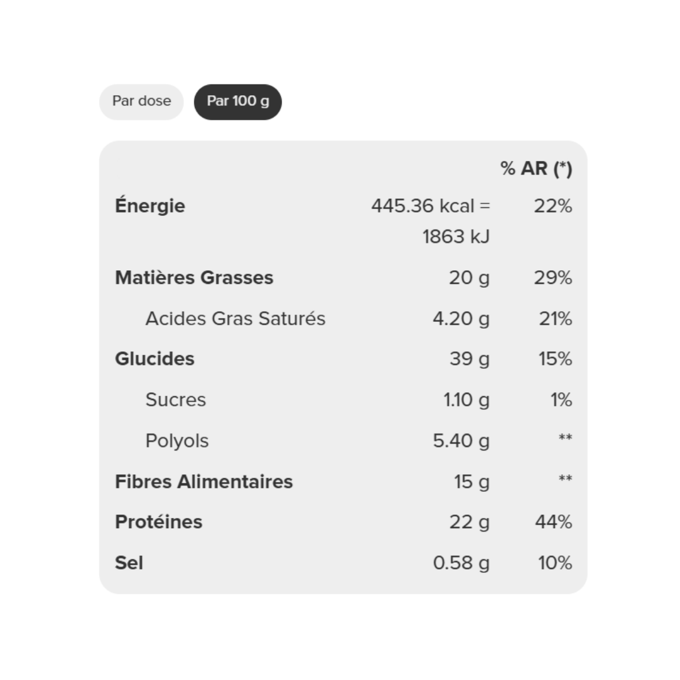Click the Fibres Alimentaires label

click(x=203, y=482)
